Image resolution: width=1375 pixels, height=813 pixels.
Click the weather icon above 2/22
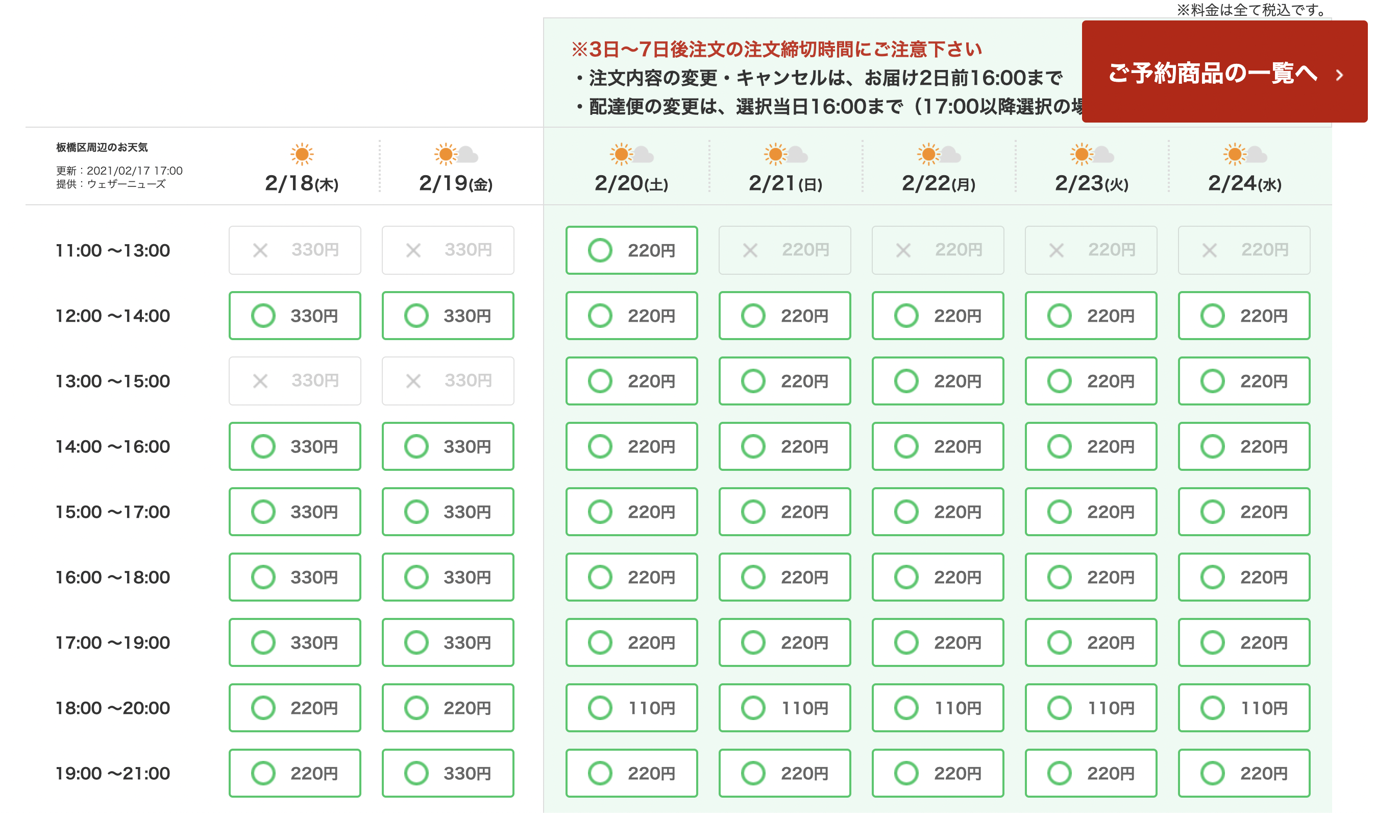pyautogui.click(x=938, y=155)
